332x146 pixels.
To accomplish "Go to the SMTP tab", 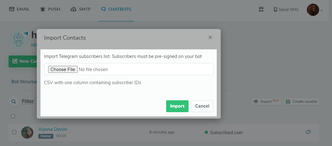I will 81,9.
